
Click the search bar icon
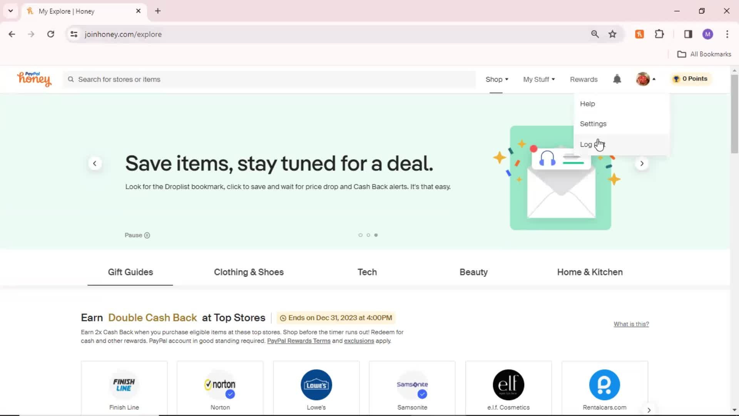tap(71, 79)
